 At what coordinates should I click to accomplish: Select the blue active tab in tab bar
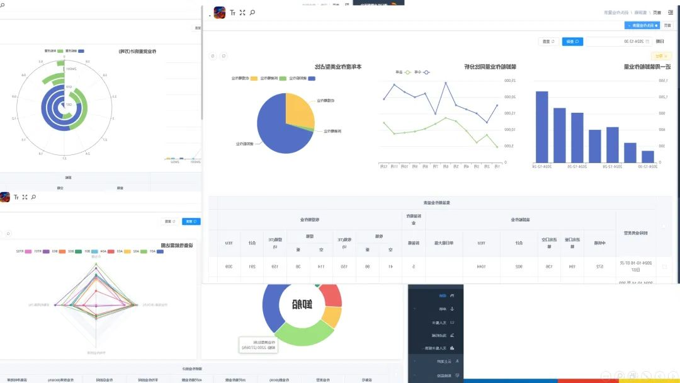(x=641, y=25)
